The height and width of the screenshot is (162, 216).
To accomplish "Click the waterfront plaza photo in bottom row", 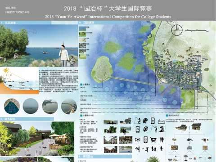I will click(126, 149).
